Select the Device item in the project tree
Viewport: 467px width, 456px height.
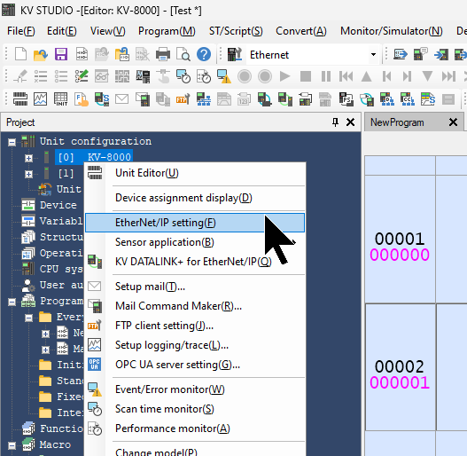(x=58, y=205)
